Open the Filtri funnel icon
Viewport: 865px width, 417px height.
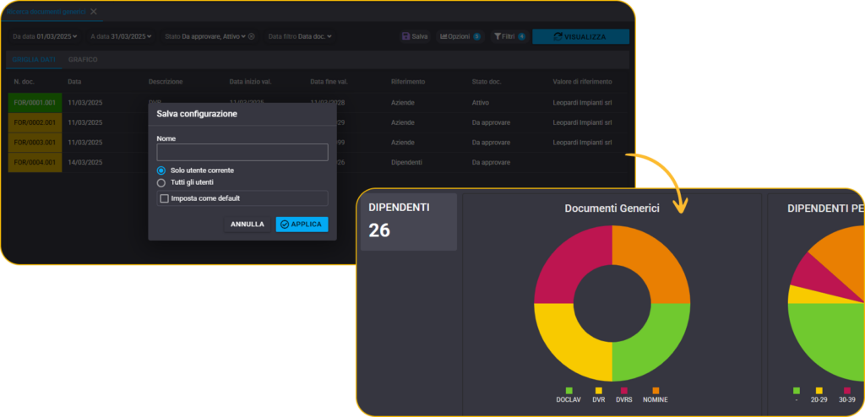click(498, 36)
